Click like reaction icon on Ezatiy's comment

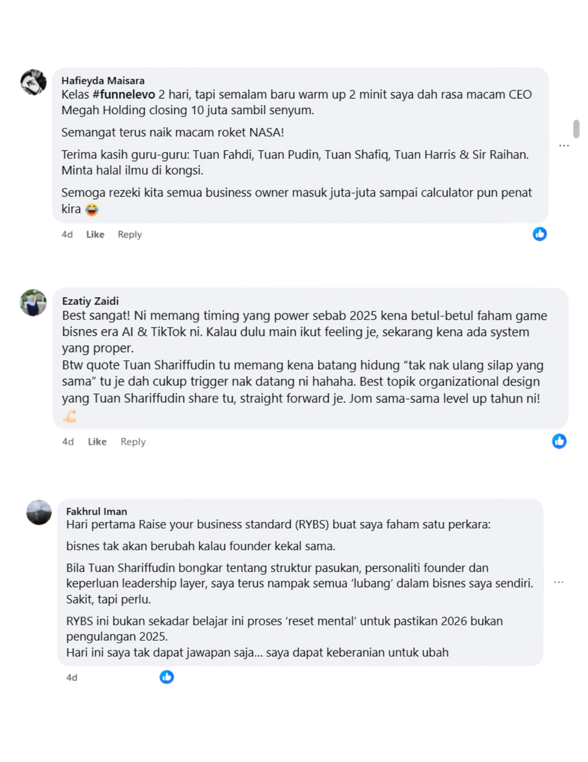(559, 441)
